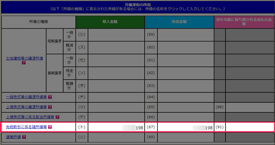
Task: Select the (67) 所得金額 field
Action: coord(185,127)
